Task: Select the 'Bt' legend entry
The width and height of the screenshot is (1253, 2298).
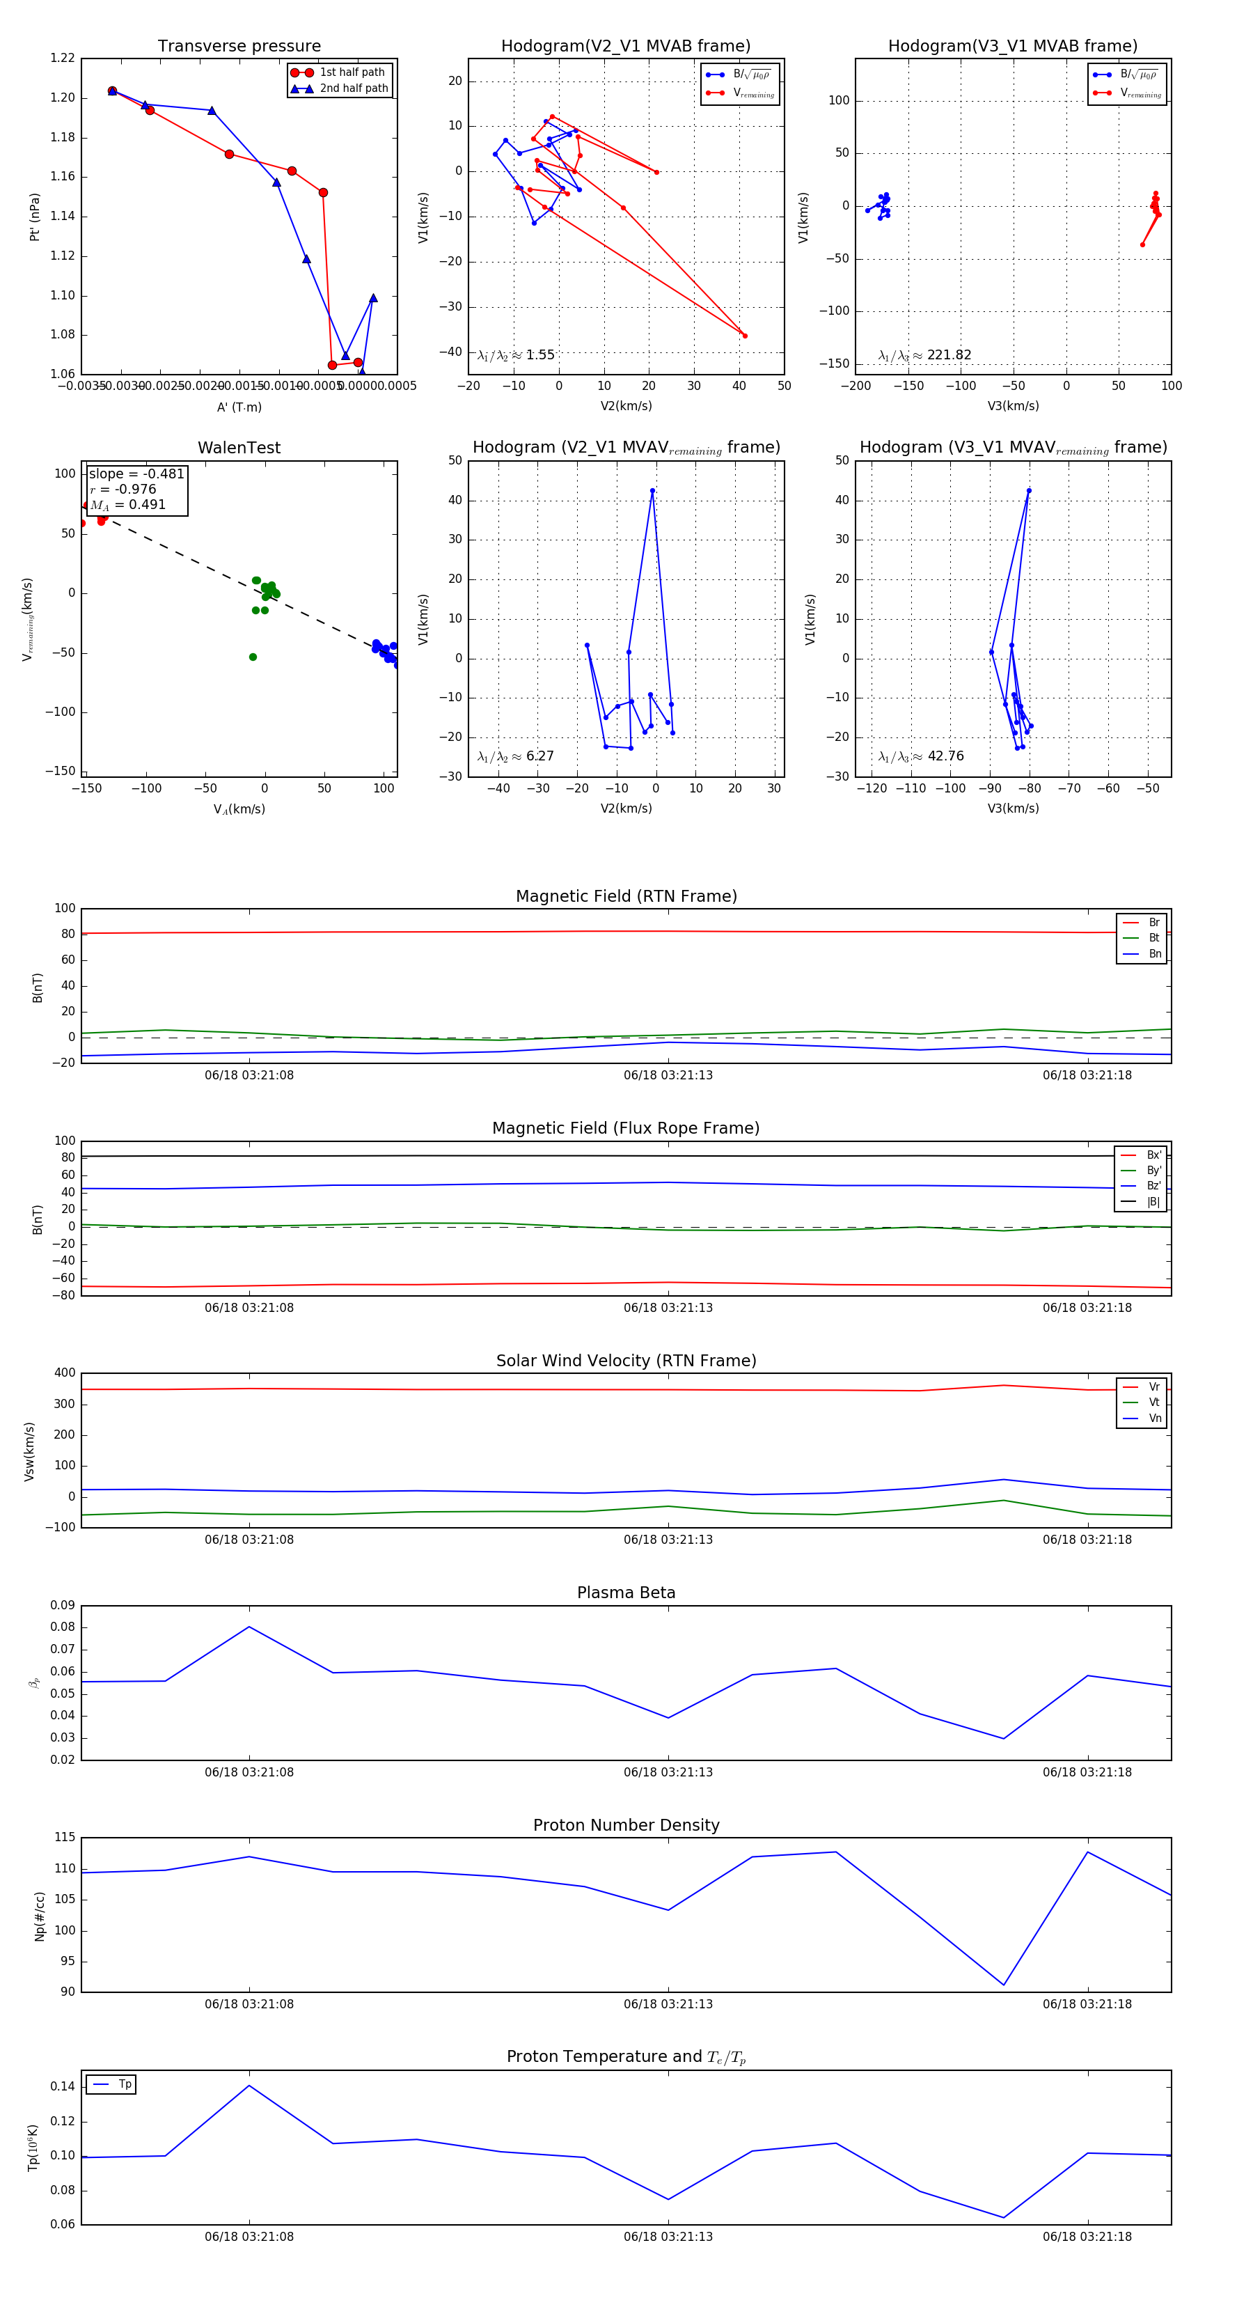Action: (1142, 937)
